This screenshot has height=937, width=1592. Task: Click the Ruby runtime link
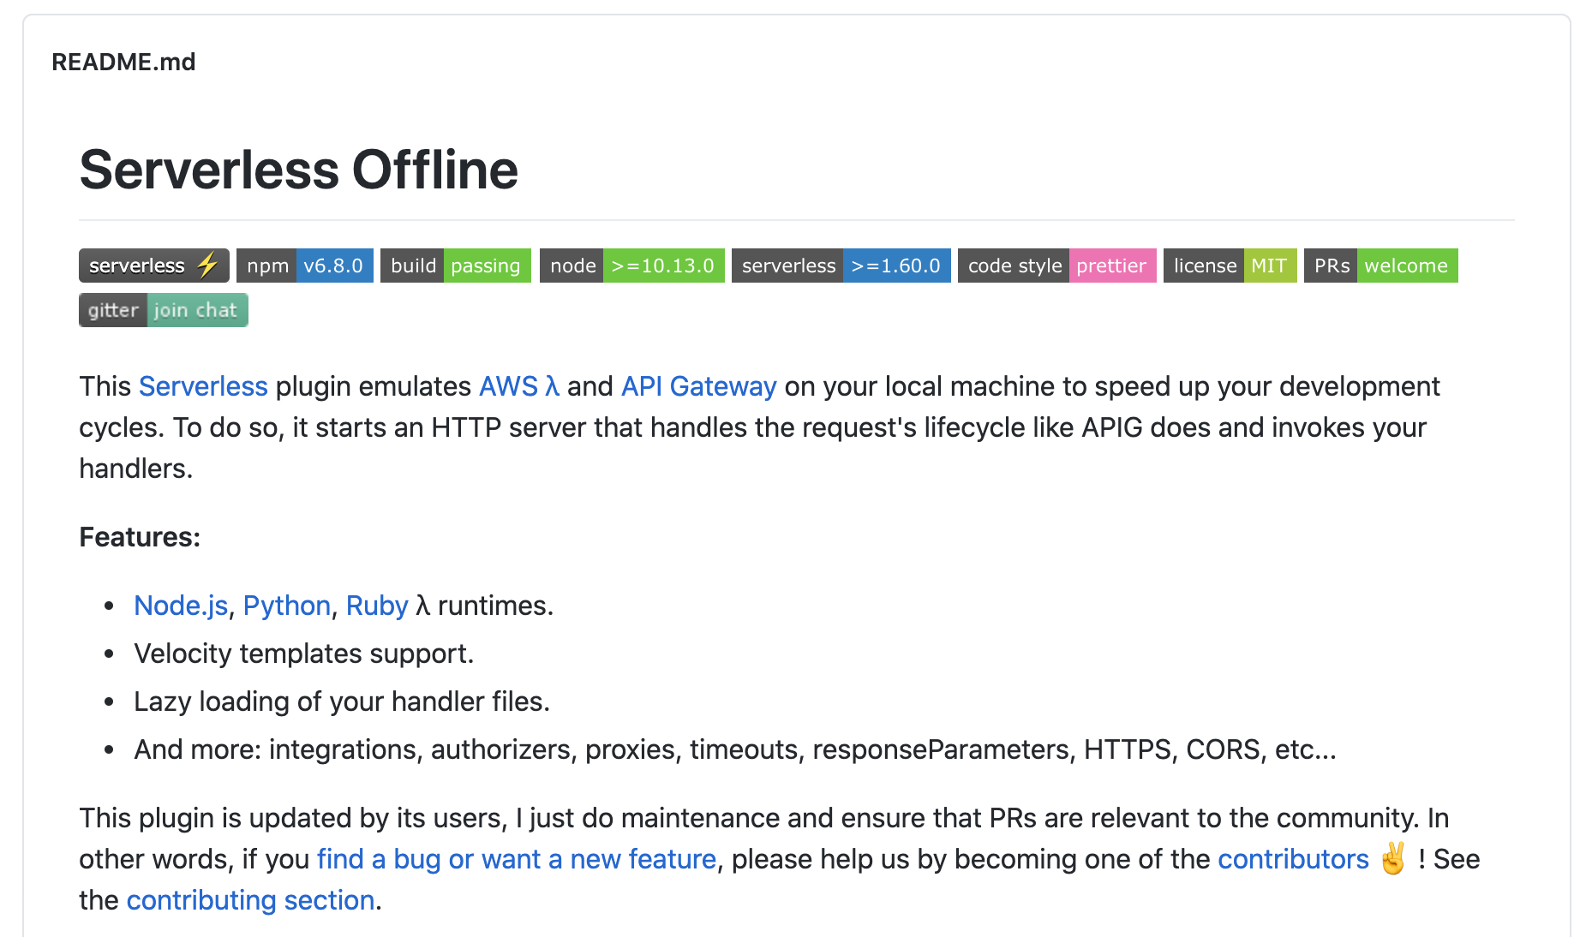[376, 606]
